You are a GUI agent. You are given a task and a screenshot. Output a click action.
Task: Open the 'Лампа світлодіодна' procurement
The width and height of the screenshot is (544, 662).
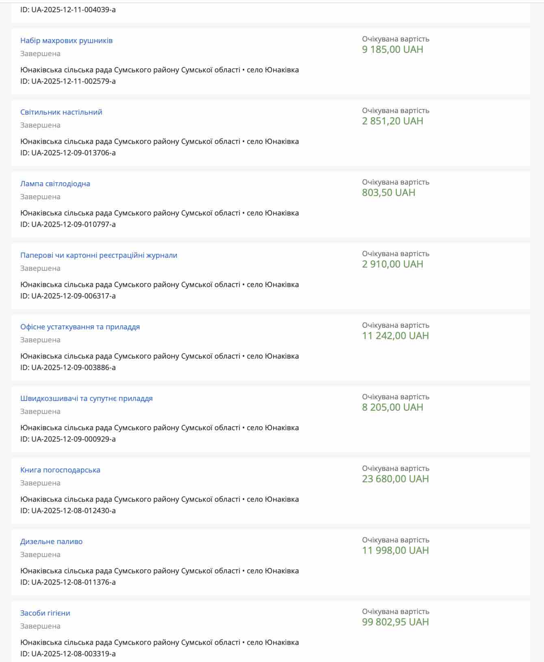click(55, 184)
